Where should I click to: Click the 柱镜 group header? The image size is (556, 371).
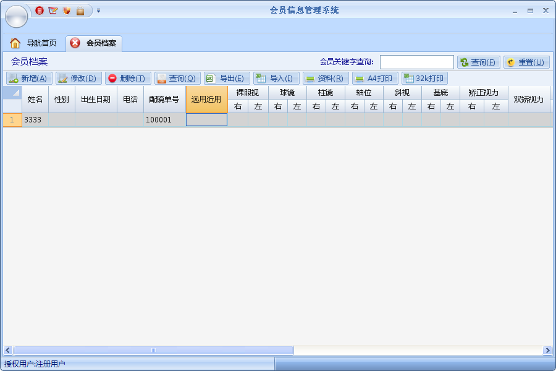(x=326, y=93)
